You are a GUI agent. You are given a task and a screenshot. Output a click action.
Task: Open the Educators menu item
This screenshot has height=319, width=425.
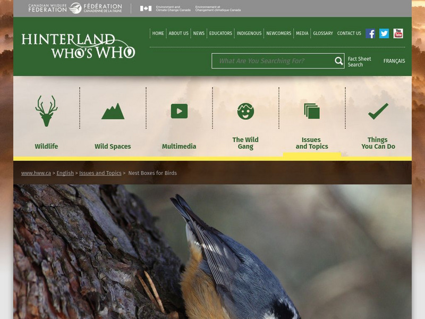click(220, 33)
